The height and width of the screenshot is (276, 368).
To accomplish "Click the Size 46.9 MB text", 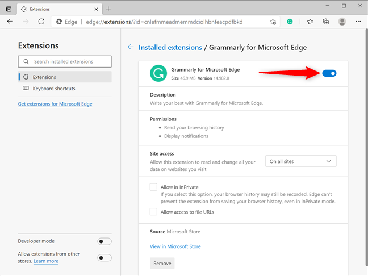I will (183, 78).
